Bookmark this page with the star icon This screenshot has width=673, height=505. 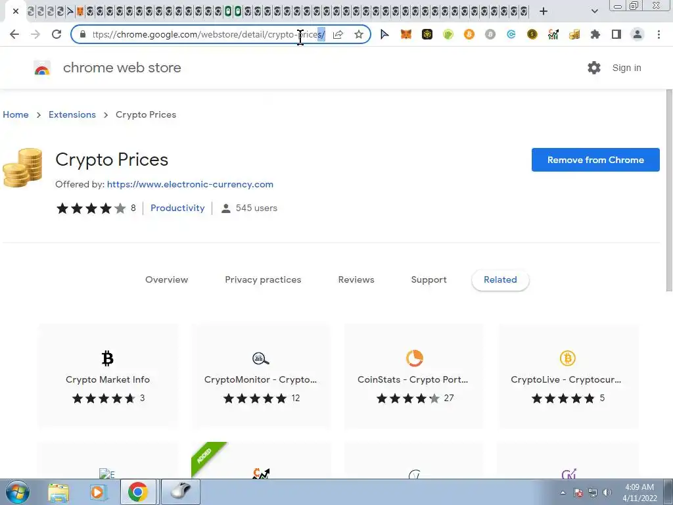tap(359, 34)
